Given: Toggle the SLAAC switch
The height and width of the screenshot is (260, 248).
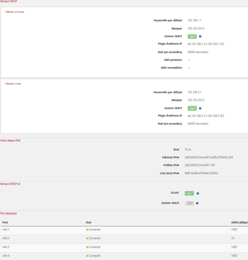Looking at the screenshot, I should [x=189, y=193].
